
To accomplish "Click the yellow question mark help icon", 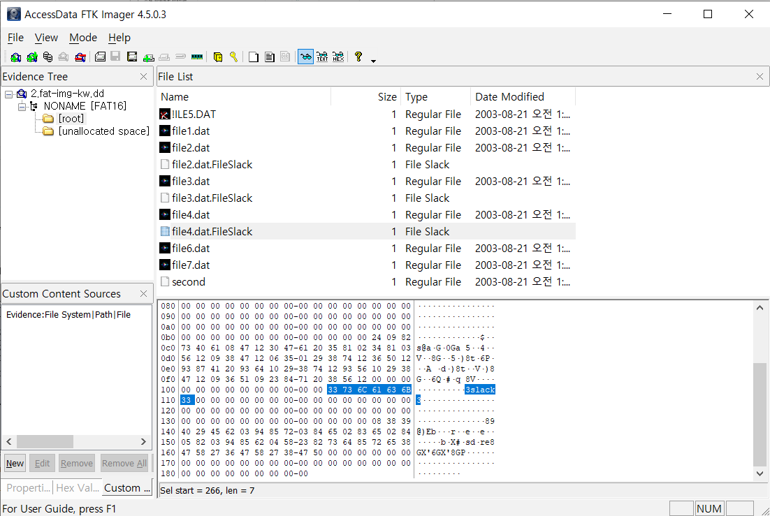I will click(x=358, y=57).
